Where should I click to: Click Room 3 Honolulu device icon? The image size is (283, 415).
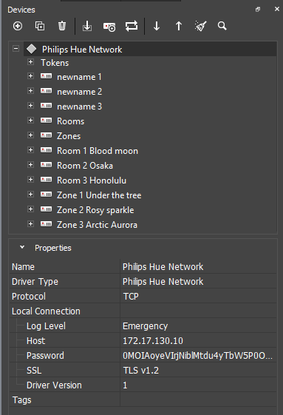[46, 180]
